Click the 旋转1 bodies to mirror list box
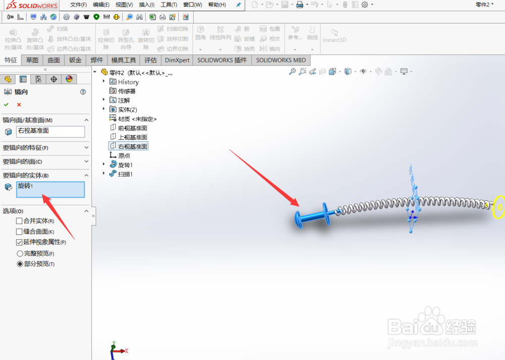The image size is (505, 360). point(50,189)
